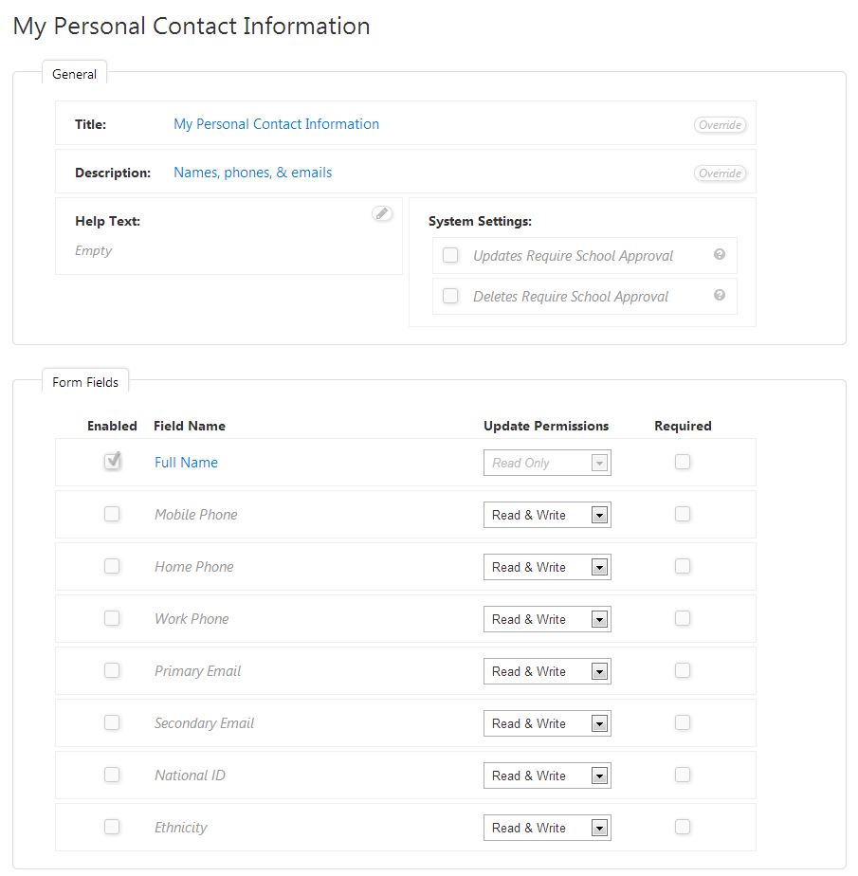Viewport: 858px width, 876px height.
Task: Check Deletes Require School Approval
Action: [450, 296]
